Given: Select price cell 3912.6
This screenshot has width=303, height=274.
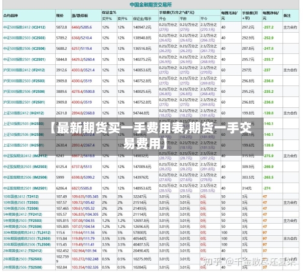Looking at the screenshot, I should [61, 70].
